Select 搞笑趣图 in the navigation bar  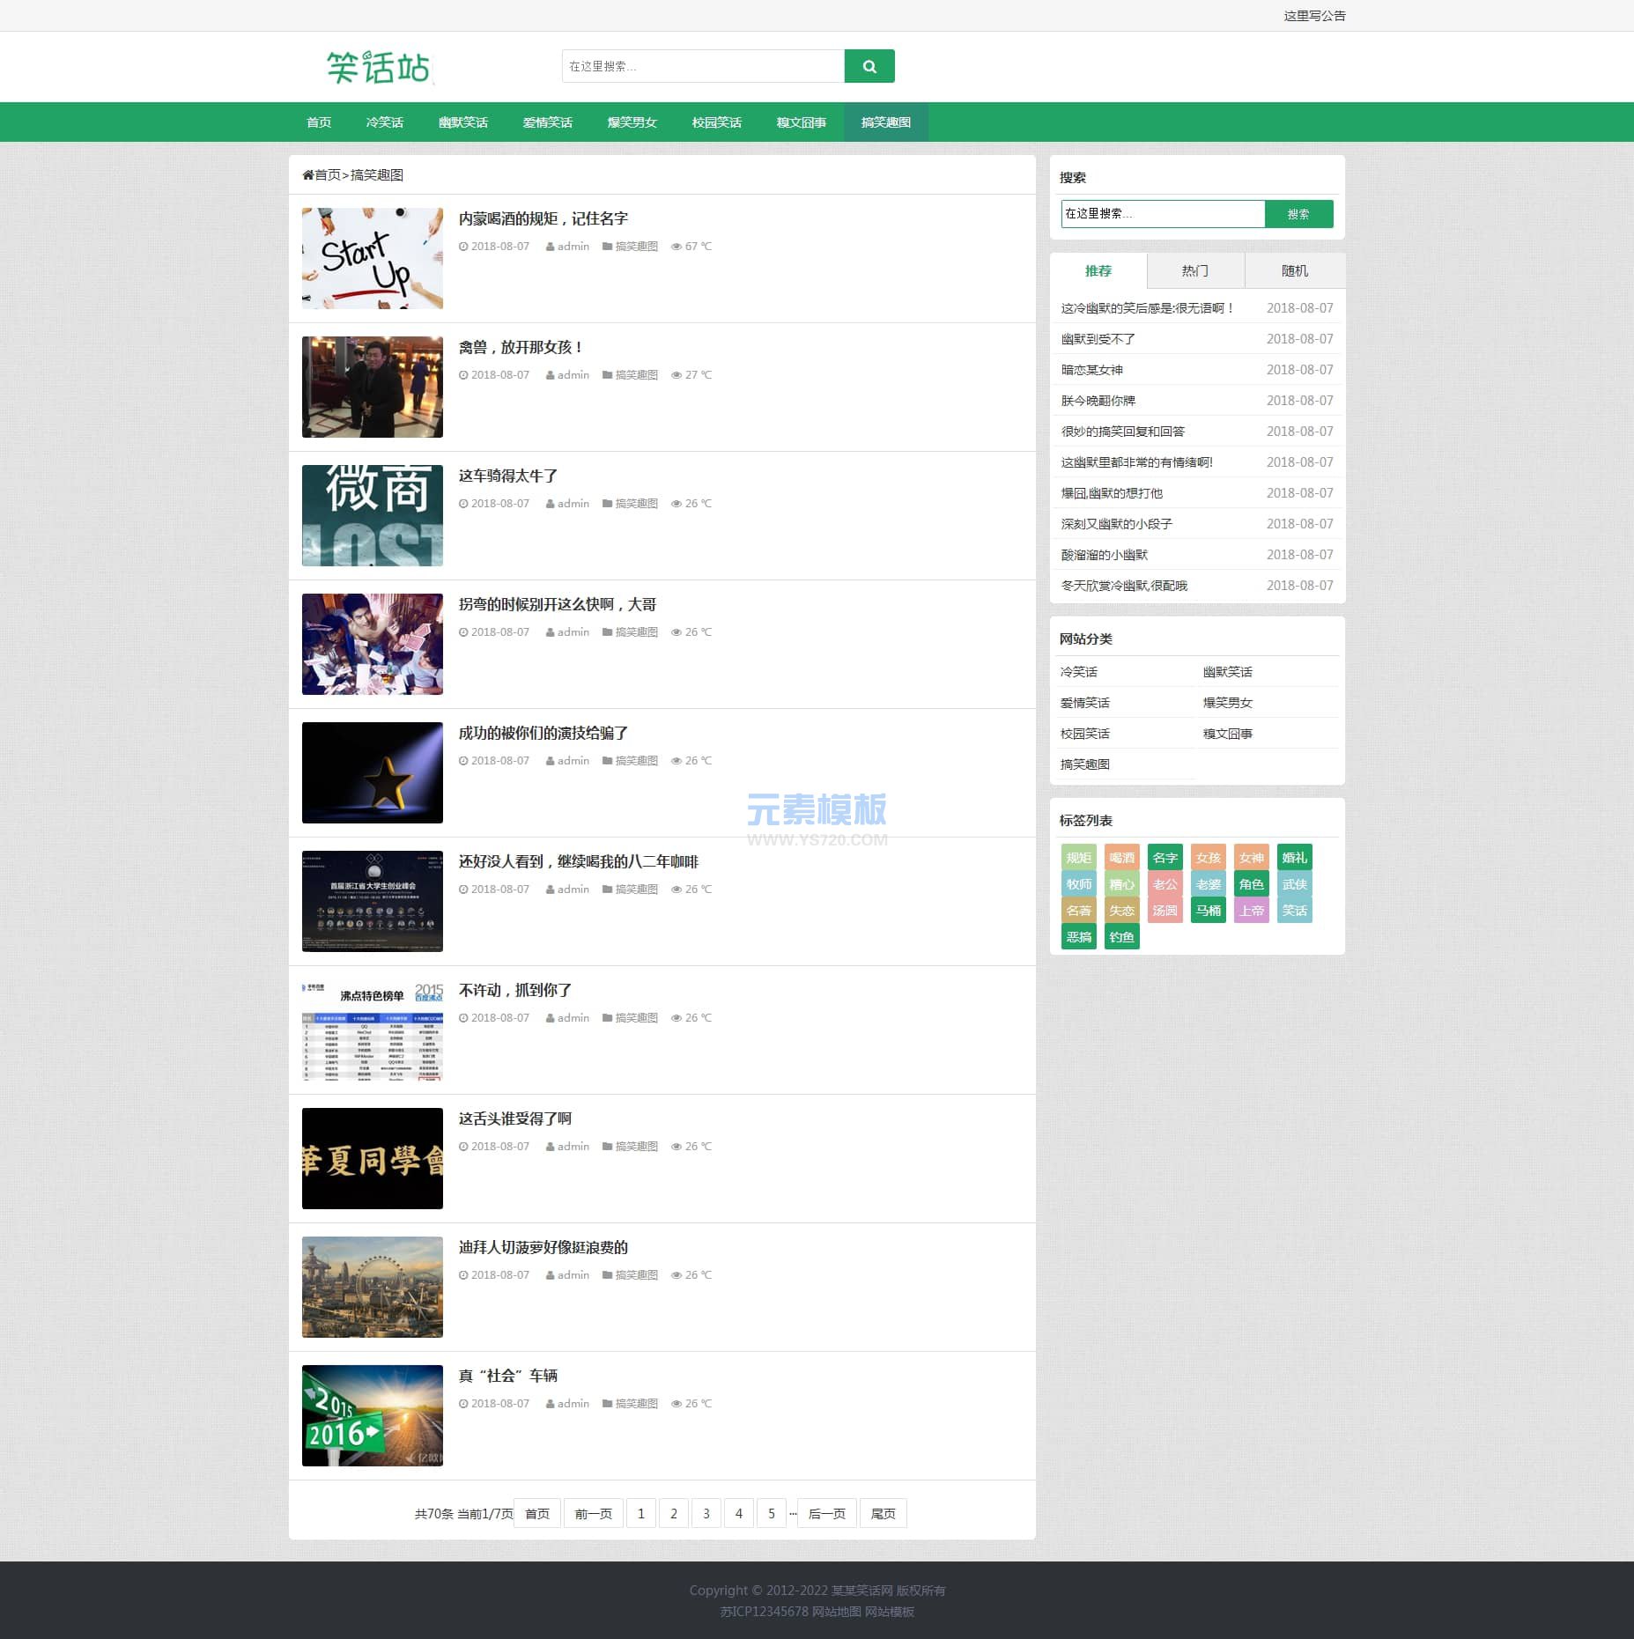coord(886,122)
